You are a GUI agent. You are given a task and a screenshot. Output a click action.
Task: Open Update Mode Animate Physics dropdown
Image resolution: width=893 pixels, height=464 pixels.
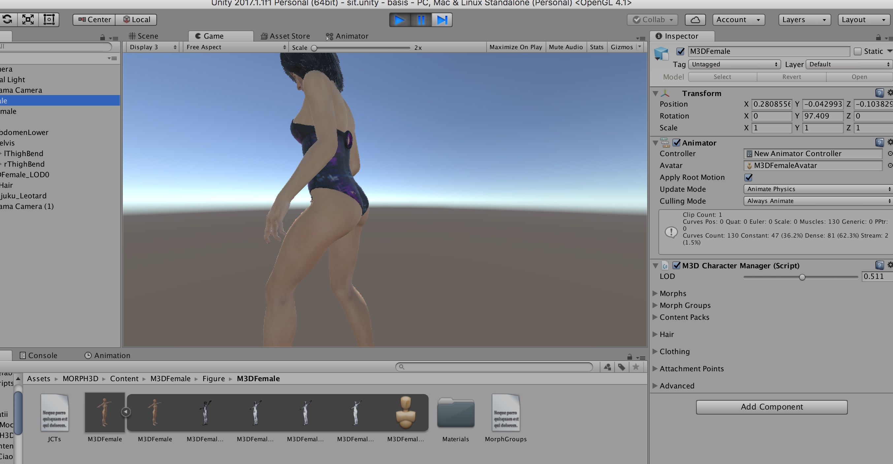(818, 189)
